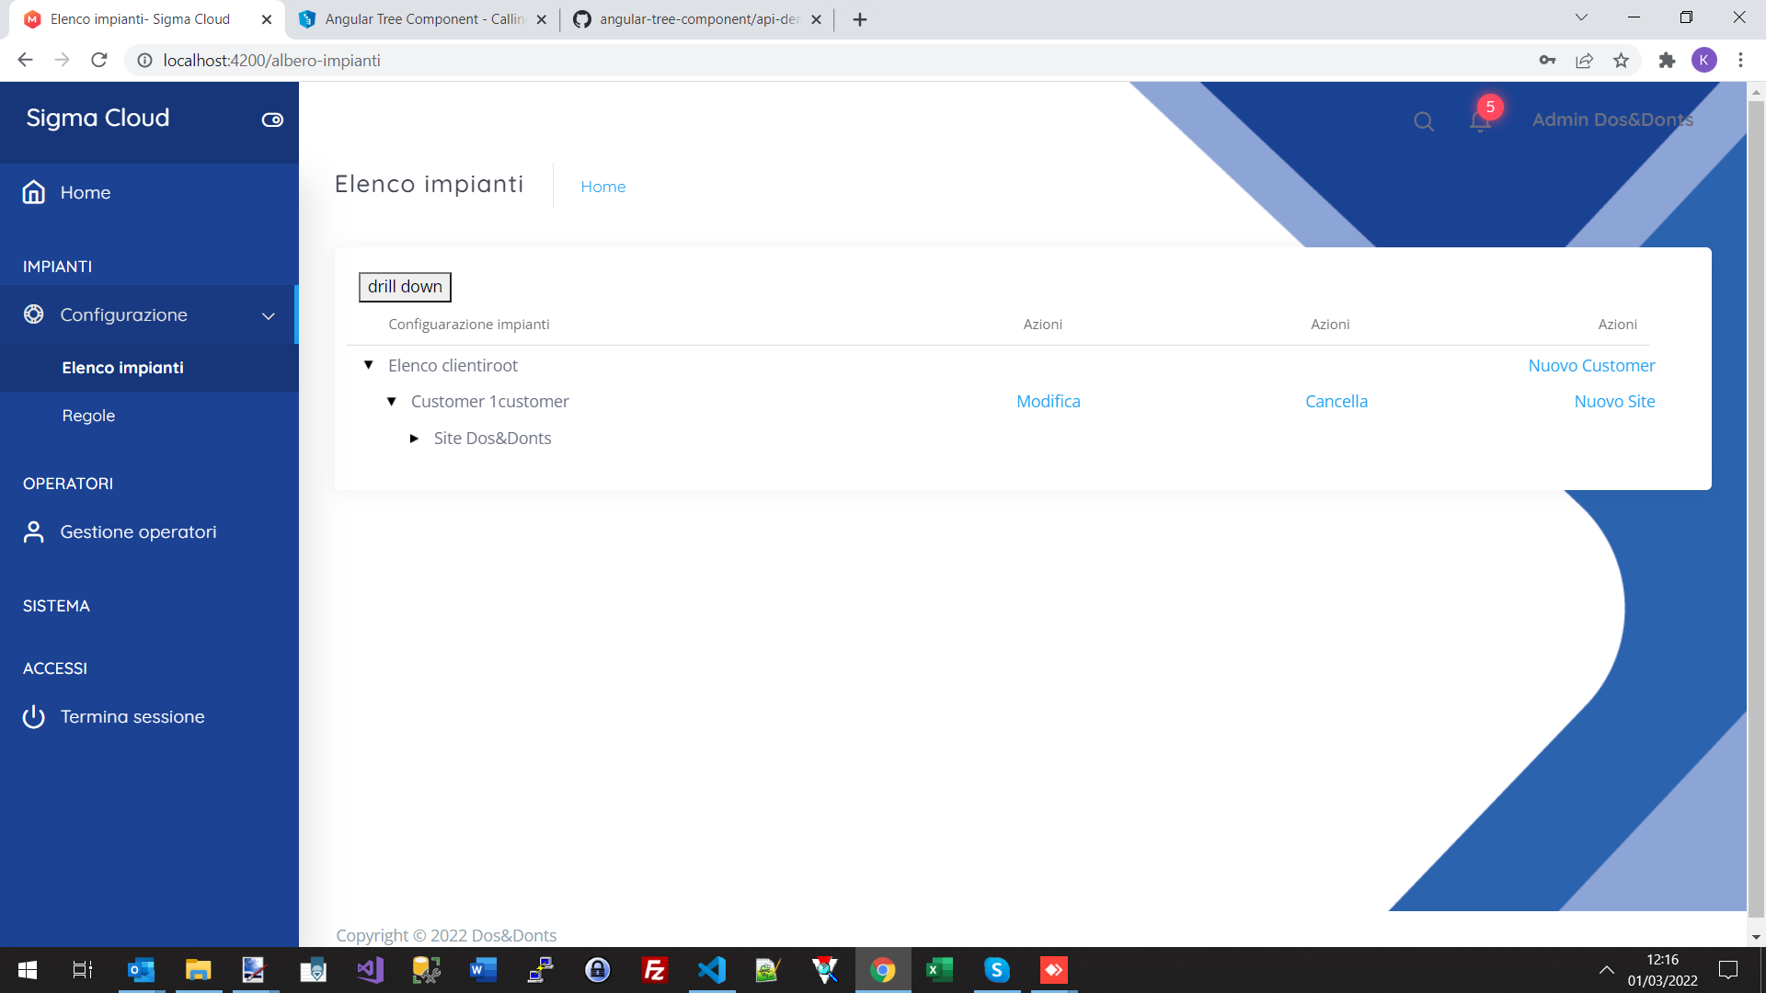Screen dimensions: 1766x993
Task: Click the Termina sessione power icon
Action: tap(34, 717)
